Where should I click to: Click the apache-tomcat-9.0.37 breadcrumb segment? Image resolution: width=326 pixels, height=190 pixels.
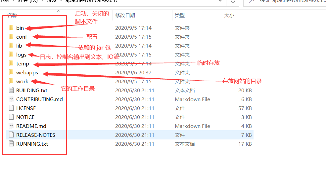[92, 1]
